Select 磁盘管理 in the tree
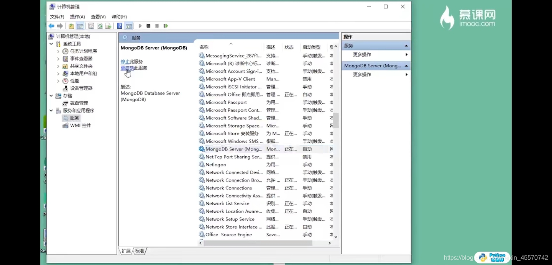This screenshot has height=265, width=552. point(79,103)
